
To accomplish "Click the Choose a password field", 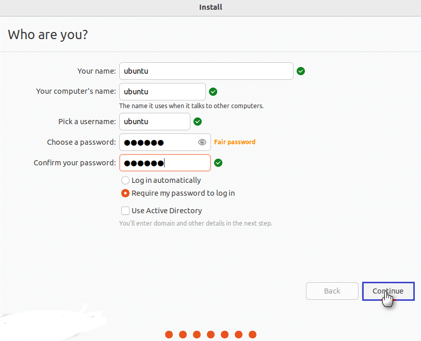I will pos(157,142).
